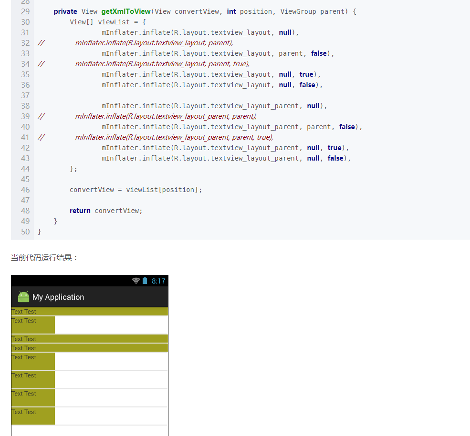Click the 'My Application' title text
The height and width of the screenshot is (436, 470).
(58, 297)
